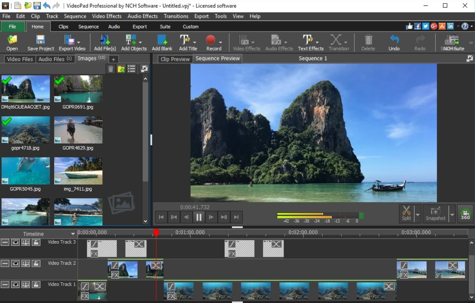This screenshot has width=475, height=303.
Task: Click the Export Video icon
Action: [x=69, y=40]
